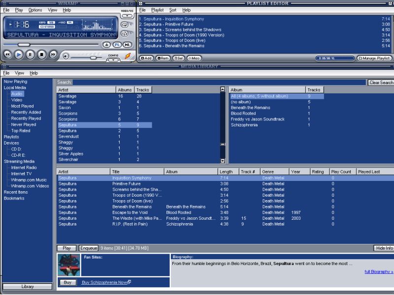Open the full Biography link

pos(378,271)
